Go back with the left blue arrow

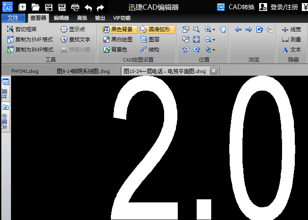point(238,29)
